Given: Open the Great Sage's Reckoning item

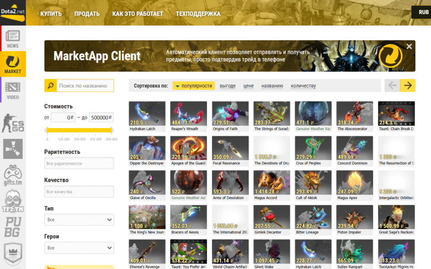Looking at the screenshot, I should point(396,220).
